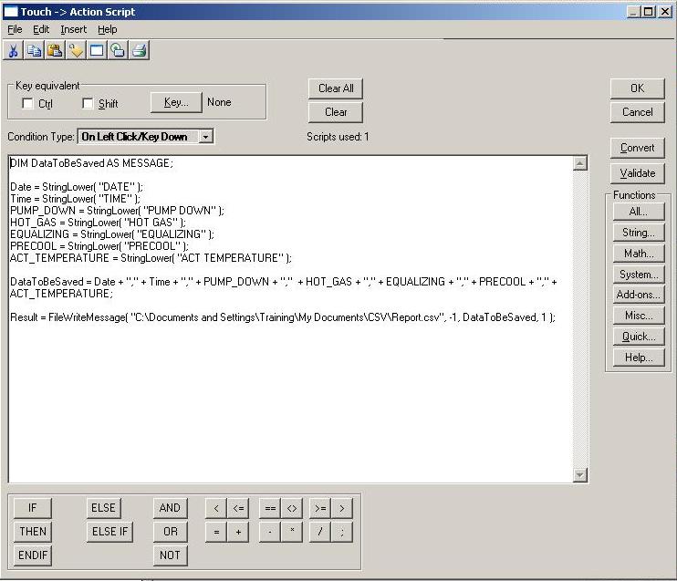This screenshot has height=581, width=677.
Task: Insert the == equality operator
Action: click(x=270, y=508)
